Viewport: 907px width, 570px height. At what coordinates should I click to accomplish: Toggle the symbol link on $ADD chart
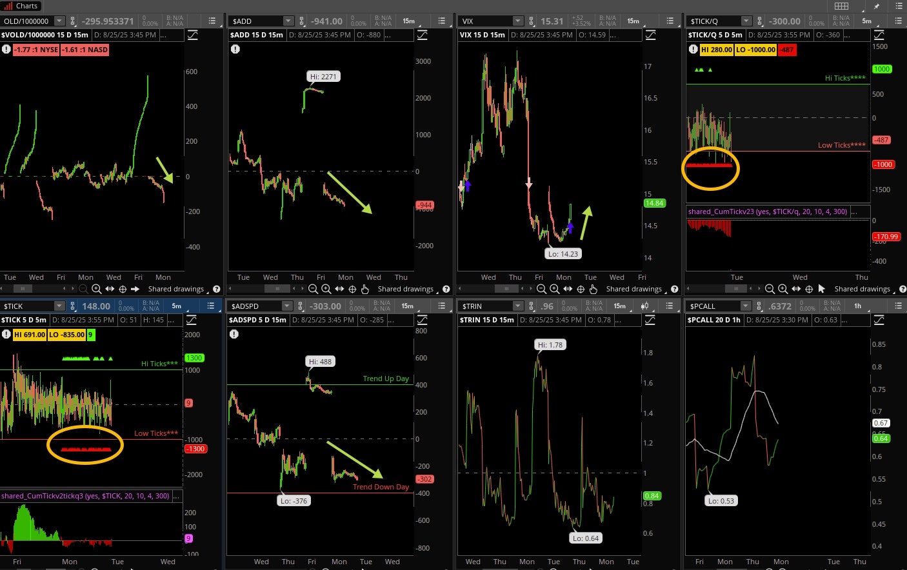(301, 21)
